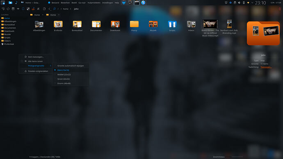Click the new document icon in toolbar
Screen dimensions: 283x159
point(44,9)
